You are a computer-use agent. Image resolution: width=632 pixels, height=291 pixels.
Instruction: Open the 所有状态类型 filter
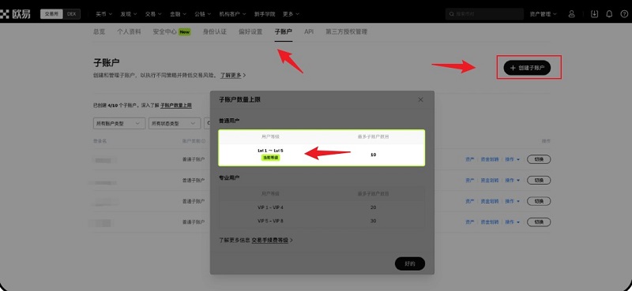175,124
